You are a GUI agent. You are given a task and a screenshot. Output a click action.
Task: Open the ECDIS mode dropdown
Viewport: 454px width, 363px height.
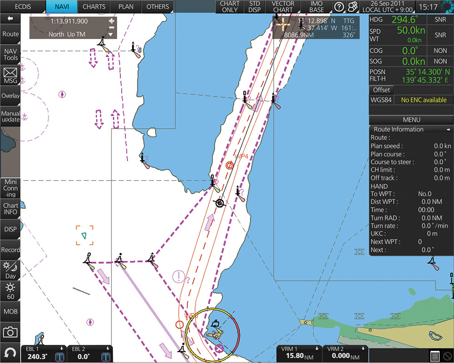click(23, 7)
